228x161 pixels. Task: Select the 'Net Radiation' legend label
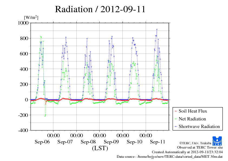click(192, 119)
